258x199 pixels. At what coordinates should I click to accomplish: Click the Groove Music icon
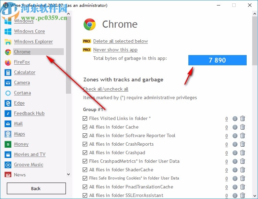(x=8, y=165)
